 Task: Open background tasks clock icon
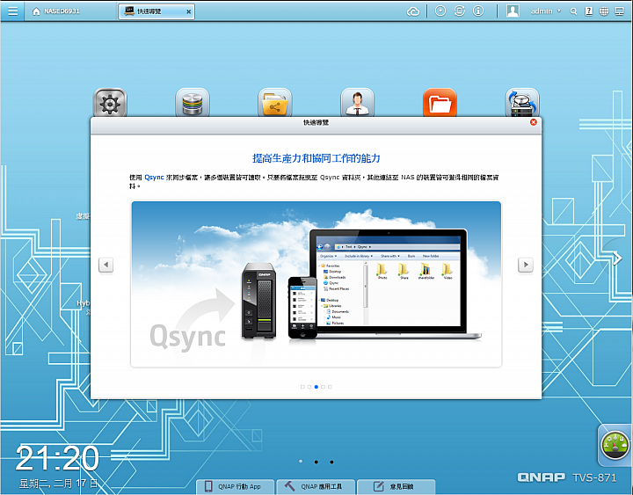440,11
